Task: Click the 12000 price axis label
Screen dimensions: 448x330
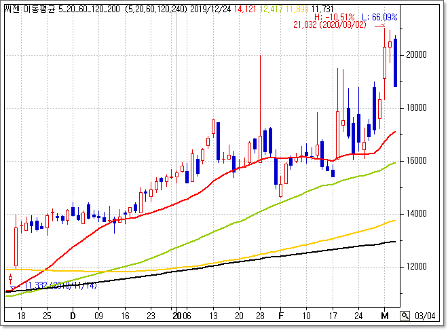Action: [416, 267]
